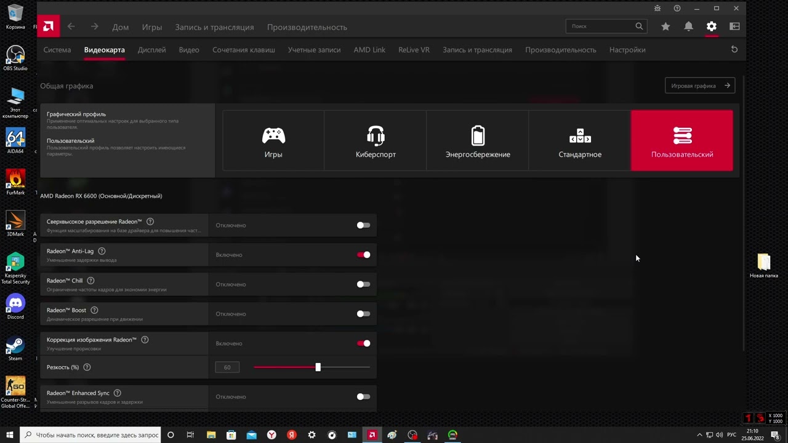788x443 pixels.
Task: Click help icon next to Radeon Enhanced Sync
Action: (117, 393)
